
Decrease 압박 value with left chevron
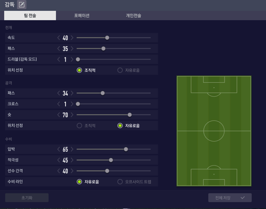coord(59,149)
